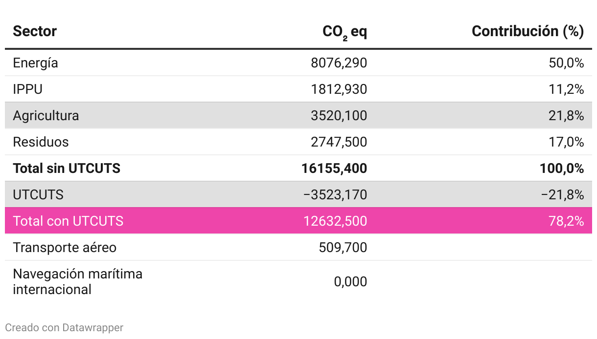
Task: Open the Creado con Datawrapper link
Action: (x=64, y=327)
